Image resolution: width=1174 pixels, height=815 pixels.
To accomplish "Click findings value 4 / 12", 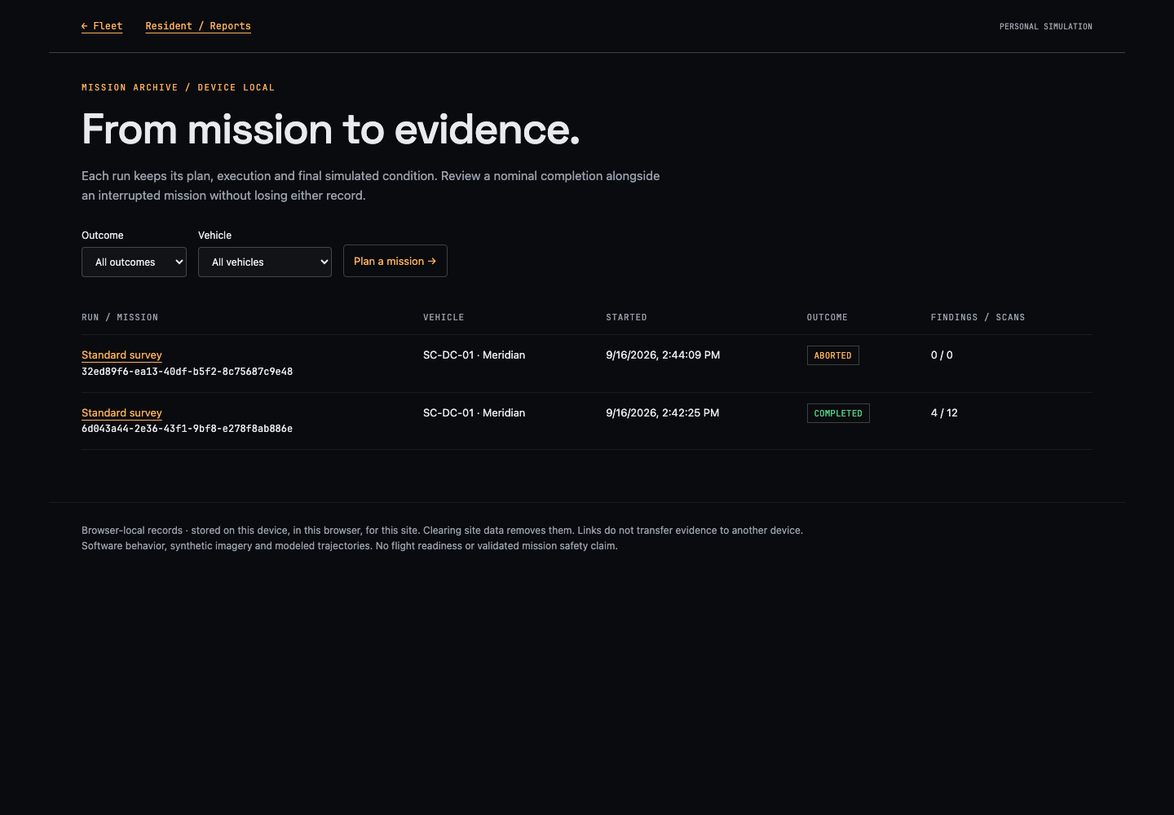I will pyautogui.click(x=944, y=413).
